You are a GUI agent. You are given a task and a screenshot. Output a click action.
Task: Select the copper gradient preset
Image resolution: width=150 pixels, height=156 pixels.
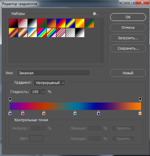click(23, 33)
